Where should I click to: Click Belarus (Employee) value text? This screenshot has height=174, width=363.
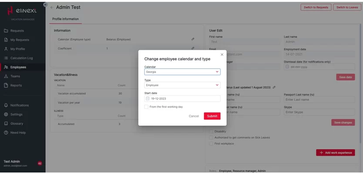pos(118,39)
